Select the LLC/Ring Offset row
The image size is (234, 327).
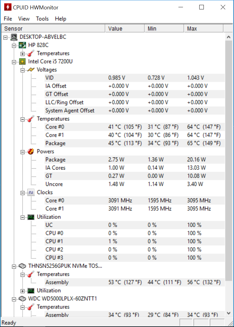135,102
